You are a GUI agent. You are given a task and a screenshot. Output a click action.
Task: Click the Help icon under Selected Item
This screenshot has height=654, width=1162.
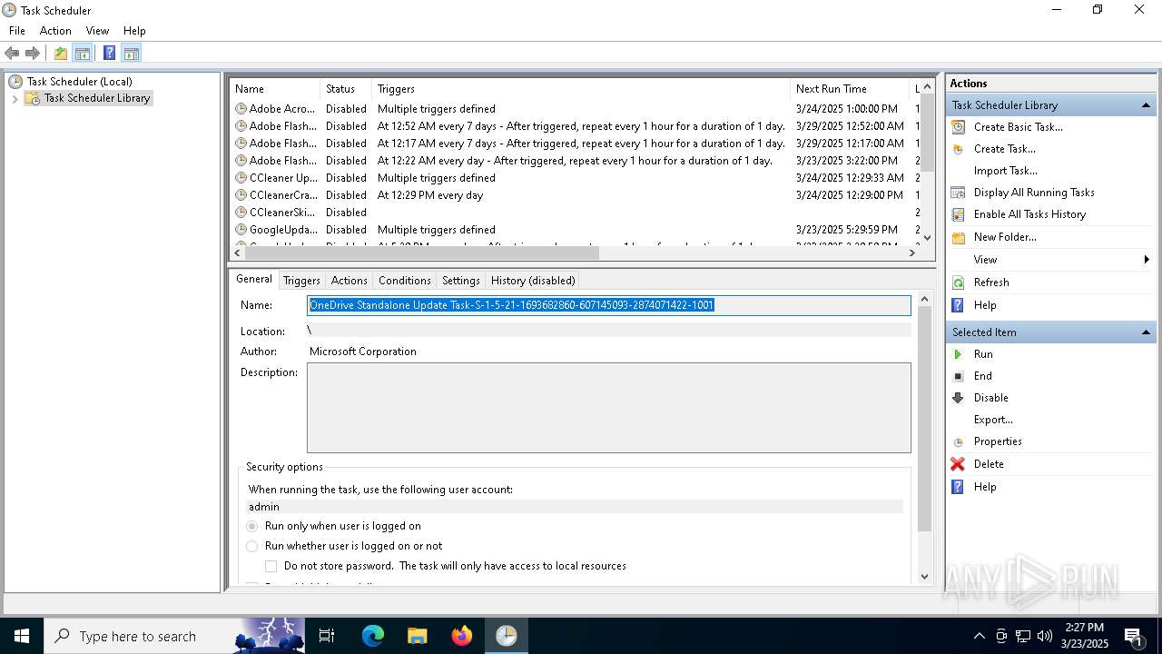(x=958, y=487)
